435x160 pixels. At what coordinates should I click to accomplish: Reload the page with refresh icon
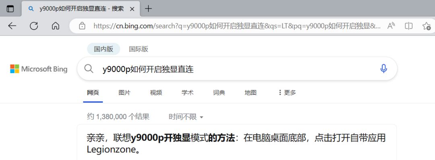click(x=34, y=26)
